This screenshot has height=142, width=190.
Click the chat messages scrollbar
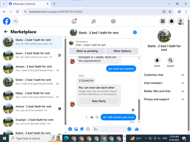coord(139,109)
